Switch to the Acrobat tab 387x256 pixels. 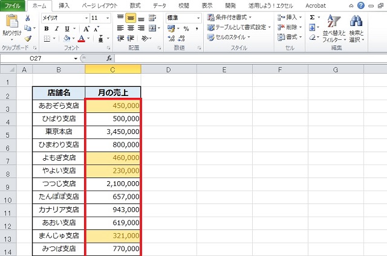tap(316, 5)
